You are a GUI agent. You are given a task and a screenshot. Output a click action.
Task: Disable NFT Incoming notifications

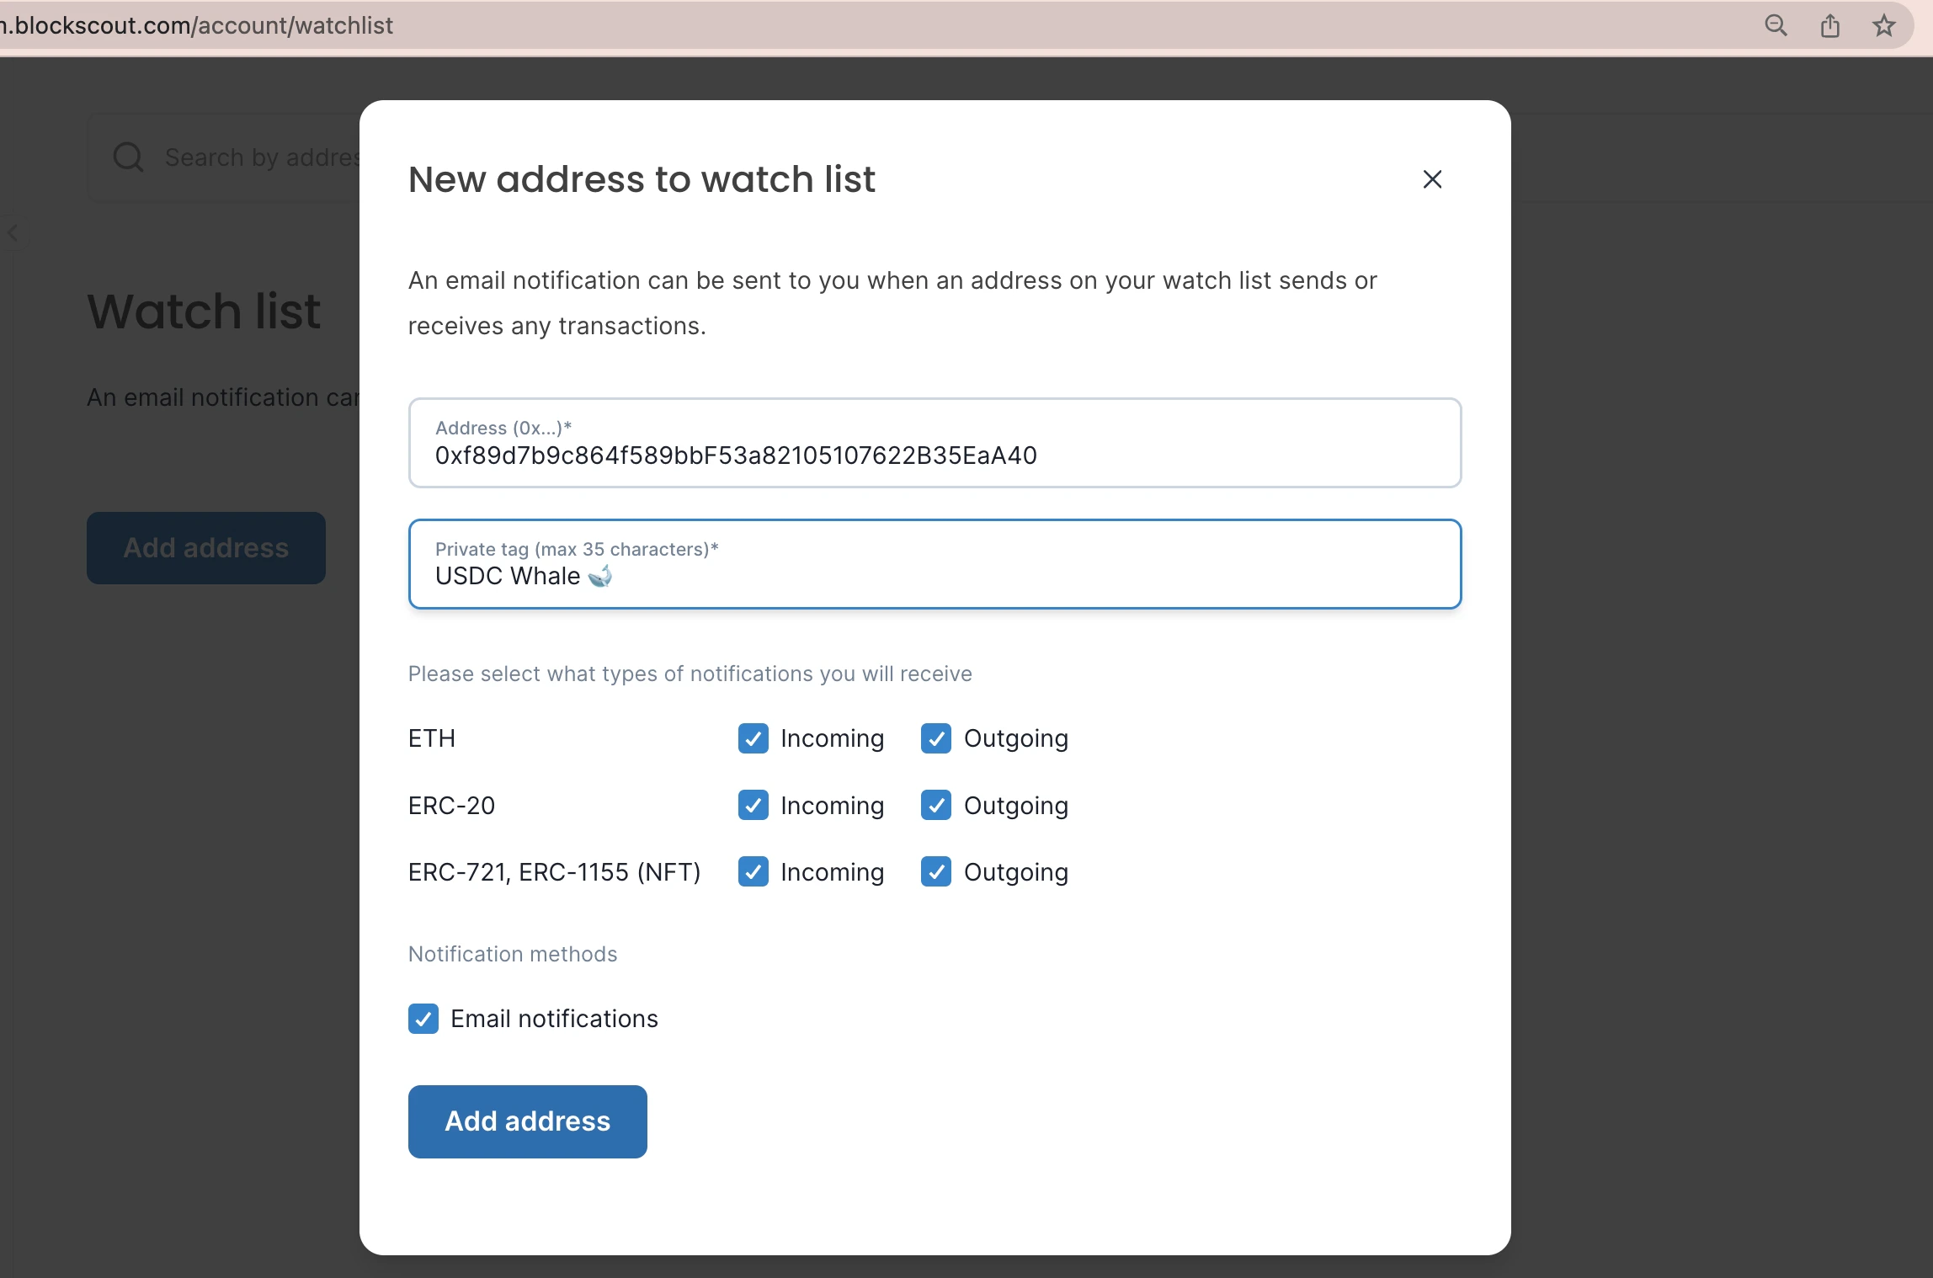pos(753,872)
